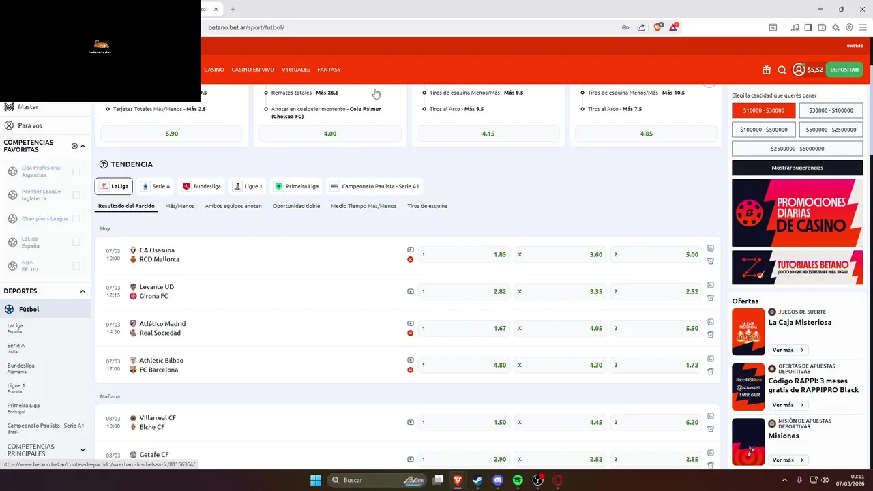Select the $2500000 - $5000000 amount option
The width and height of the screenshot is (873, 491).
[x=797, y=149]
